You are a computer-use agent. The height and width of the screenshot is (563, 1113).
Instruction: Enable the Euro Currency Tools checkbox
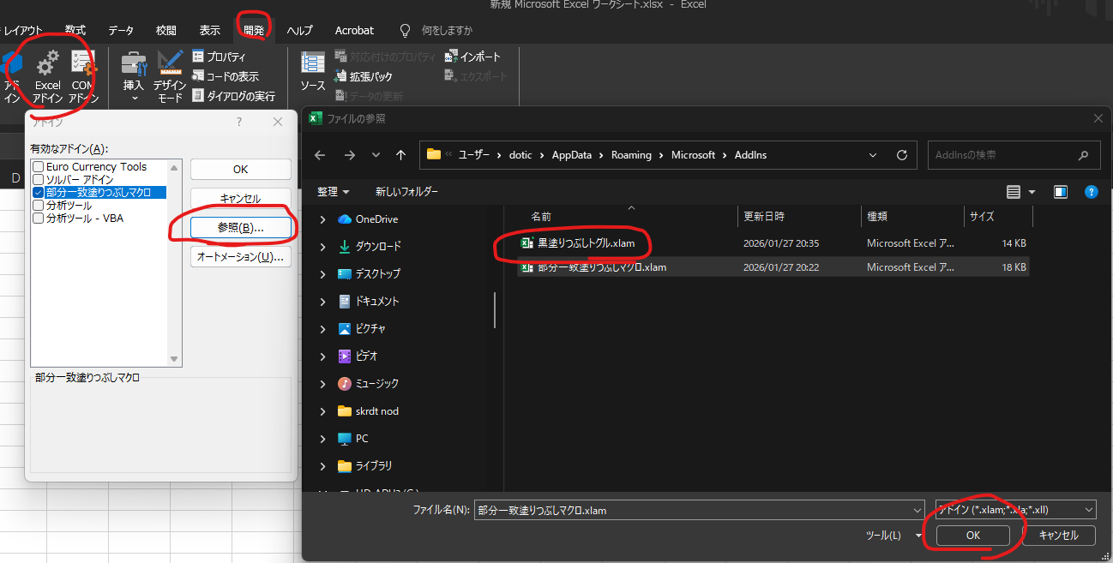pyautogui.click(x=38, y=167)
